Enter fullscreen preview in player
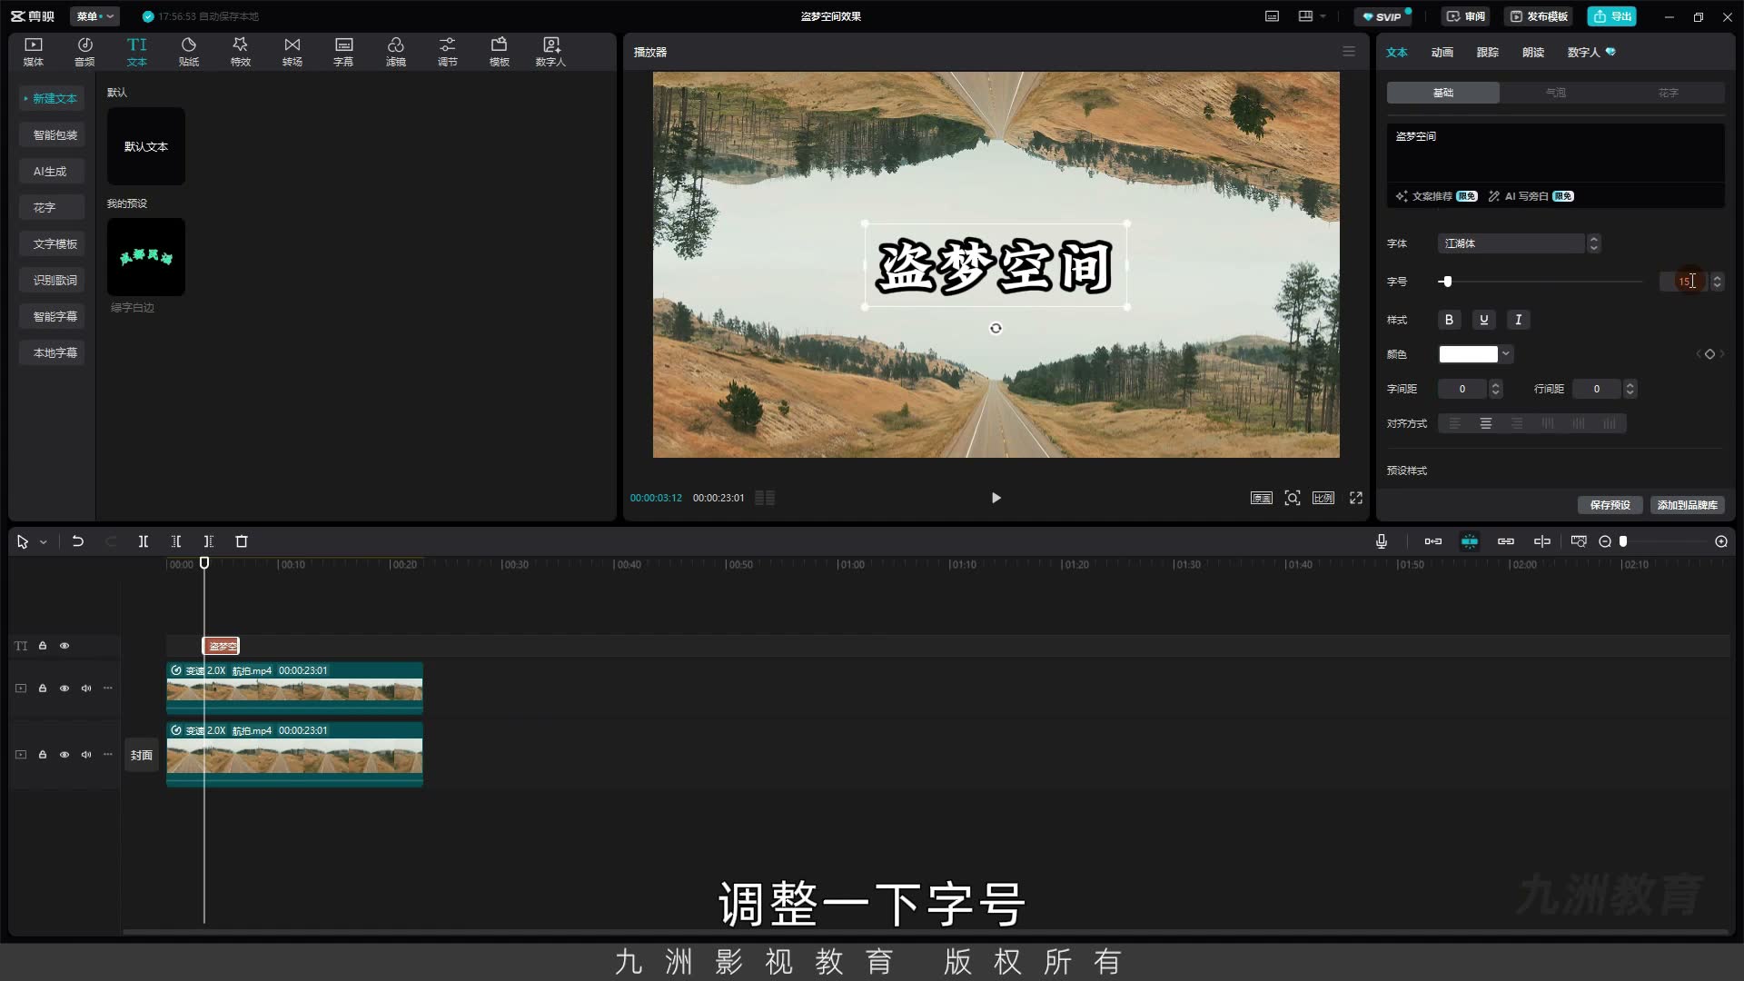This screenshot has width=1744, height=981. point(1356,498)
